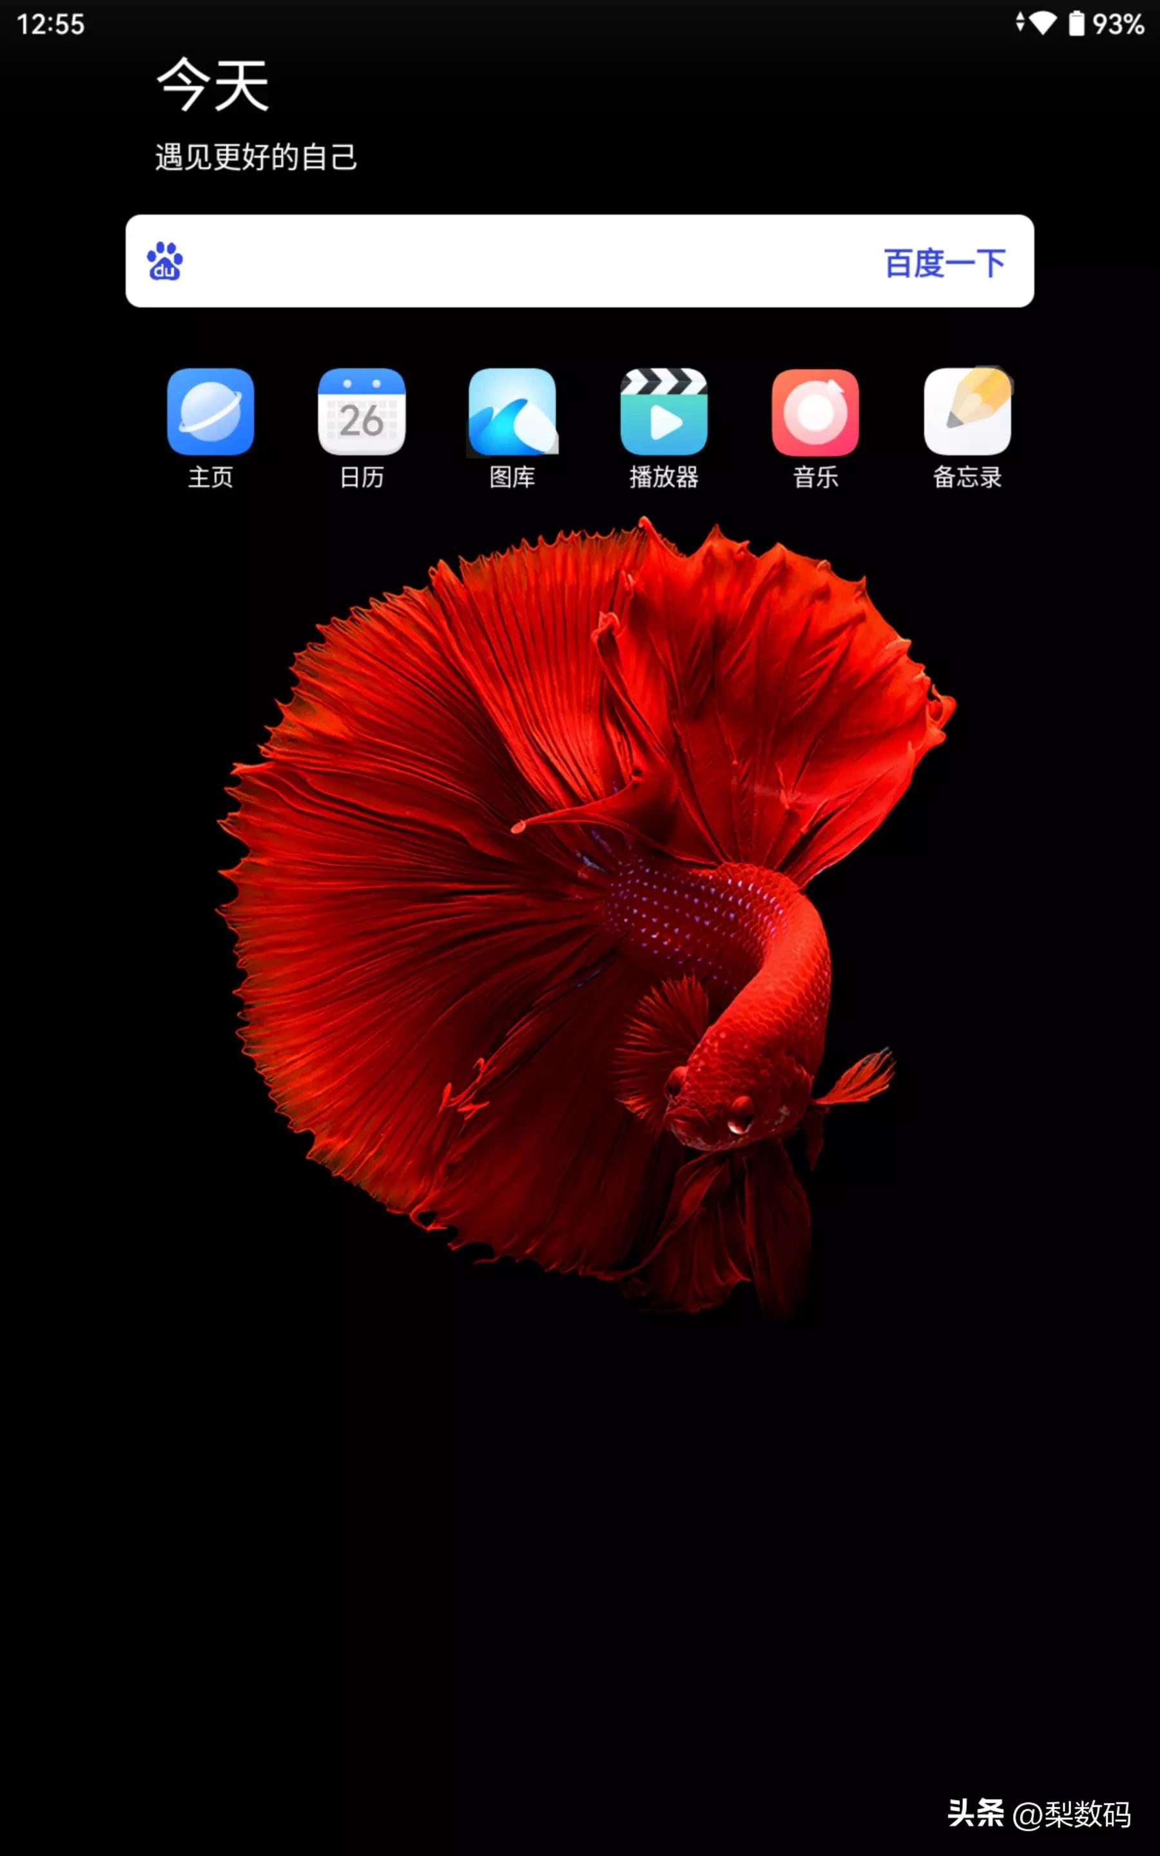Tap the Baidu paw logo

click(x=165, y=262)
